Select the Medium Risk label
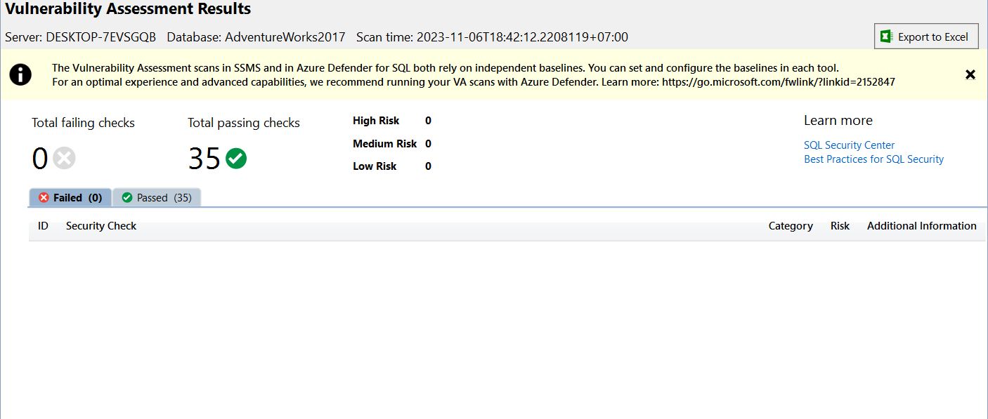The width and height of the screenshot is (988, 419). pyautogui.click(x=384, y=144)
